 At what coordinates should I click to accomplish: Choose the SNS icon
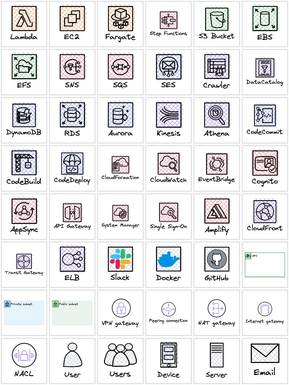click(x=72, y=67)
